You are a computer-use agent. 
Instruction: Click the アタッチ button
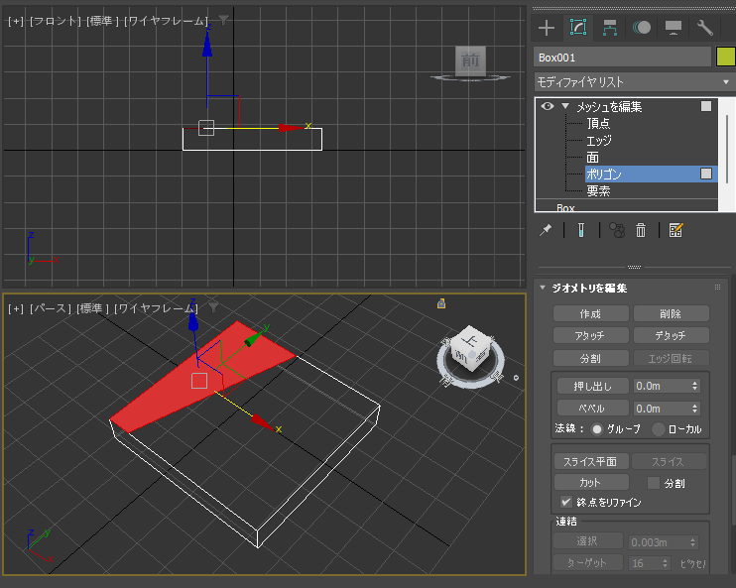tap(590, 335)
